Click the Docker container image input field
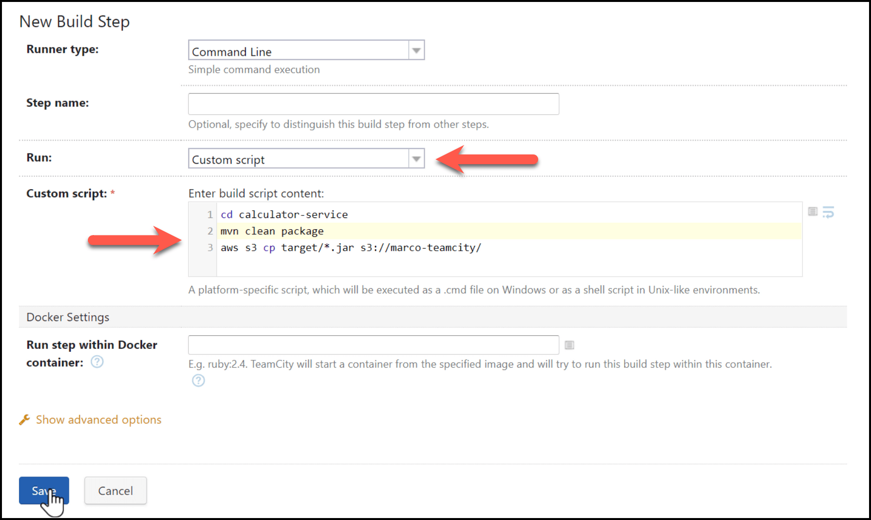 [x=373, y=345]
